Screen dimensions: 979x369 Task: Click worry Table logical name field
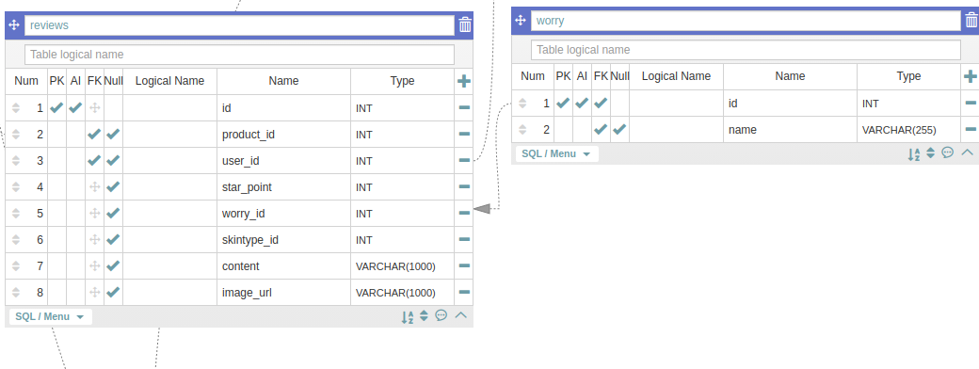coord(746,49)
